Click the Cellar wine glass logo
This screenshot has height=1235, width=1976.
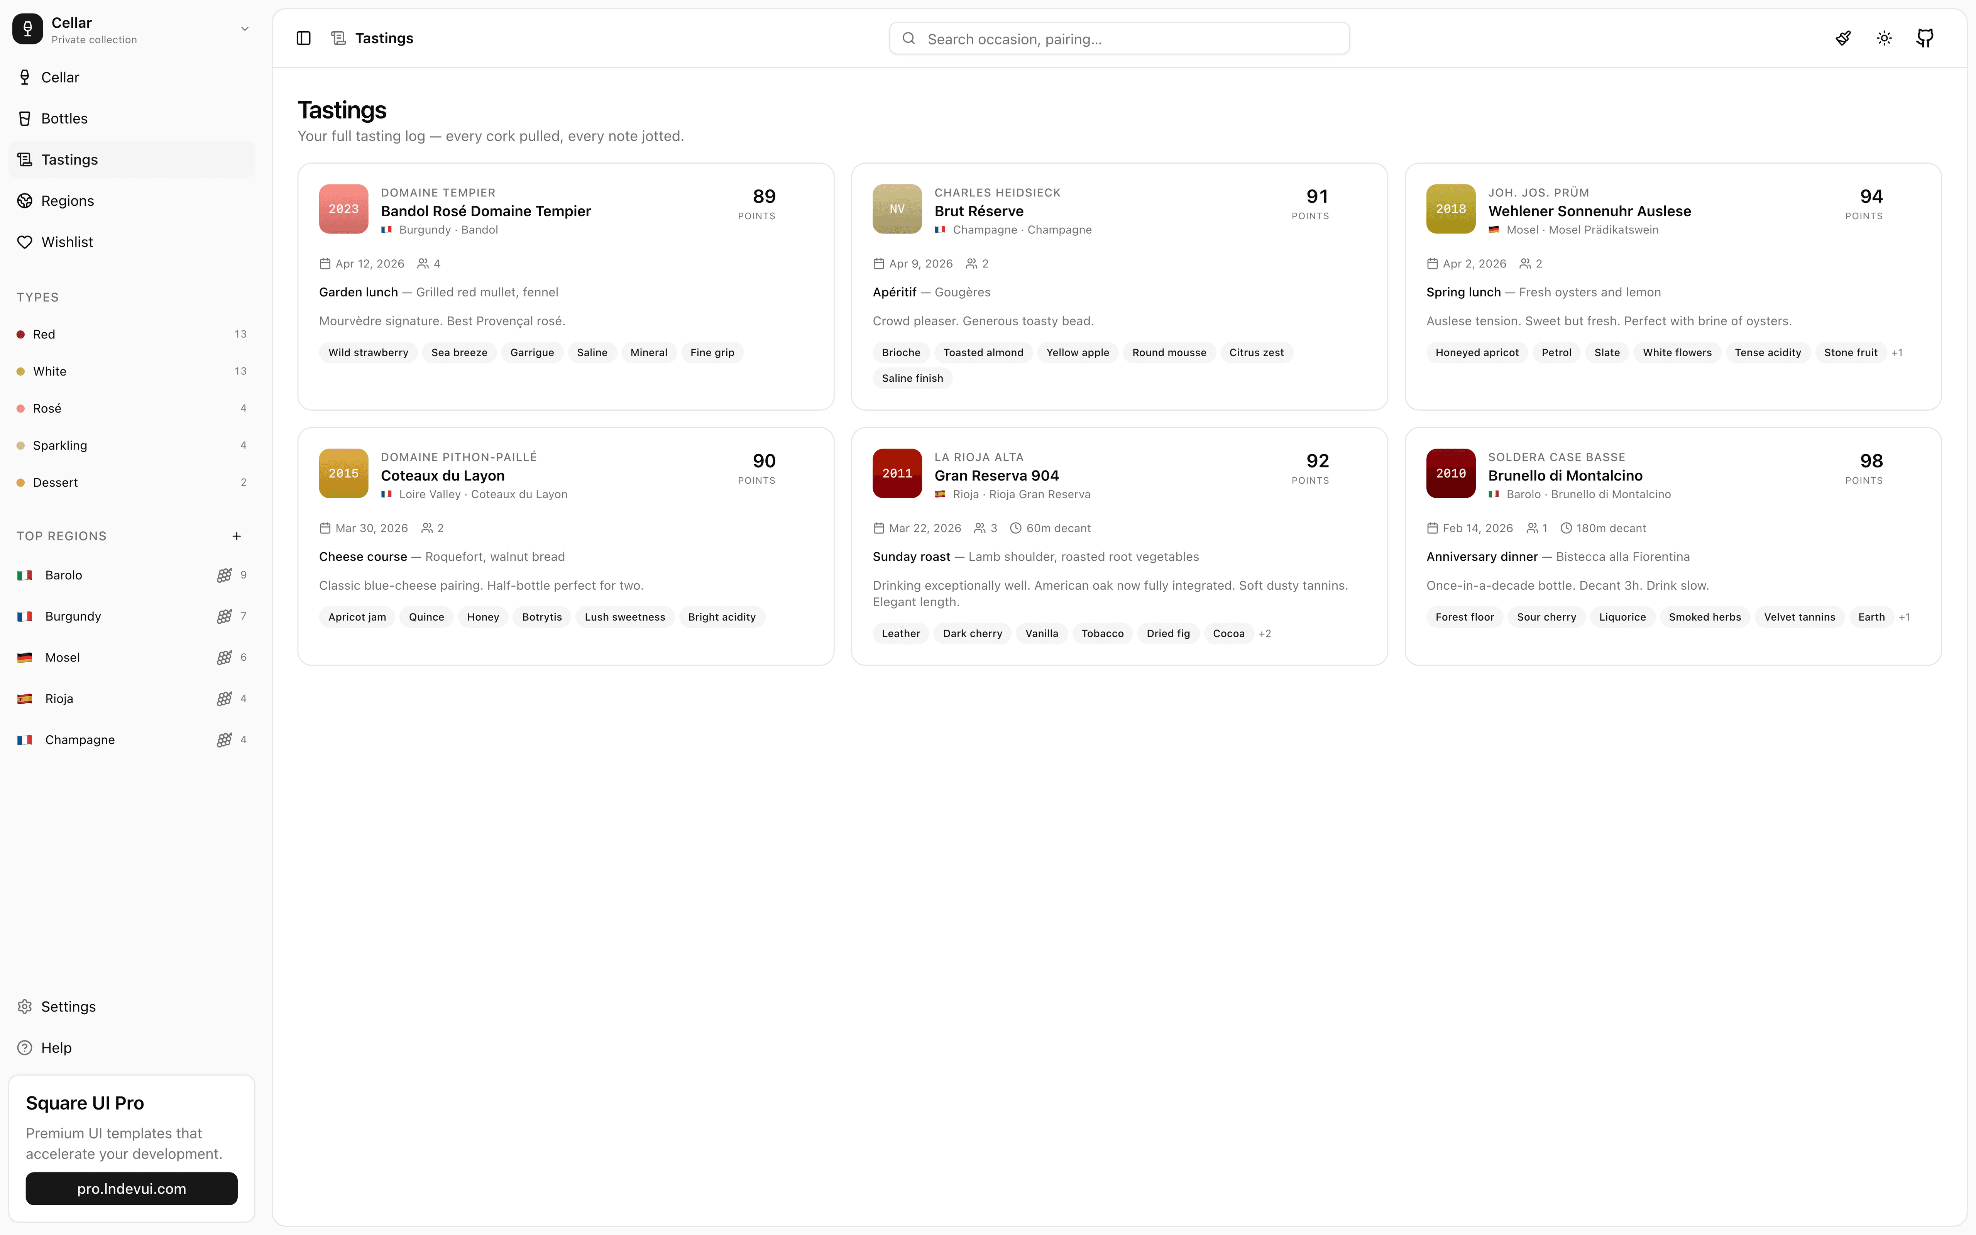[x=28, y=29]
